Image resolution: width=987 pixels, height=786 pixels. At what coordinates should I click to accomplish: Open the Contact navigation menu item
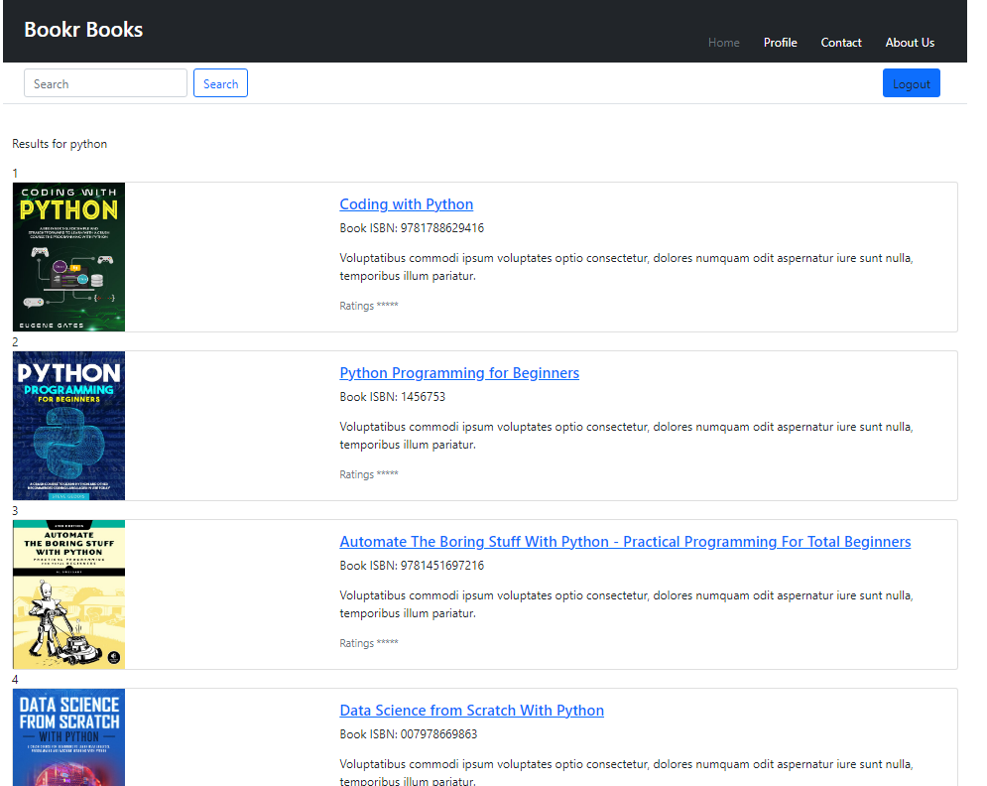[x=841, y=42]
